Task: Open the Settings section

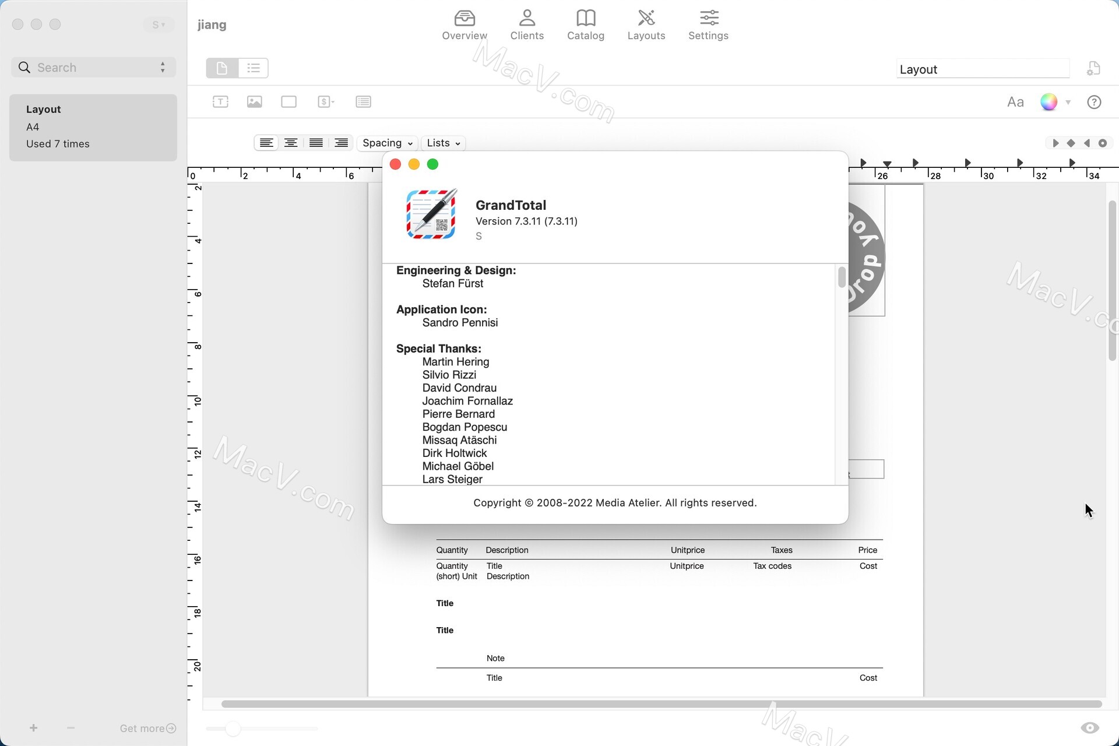Action: [708, 25]
